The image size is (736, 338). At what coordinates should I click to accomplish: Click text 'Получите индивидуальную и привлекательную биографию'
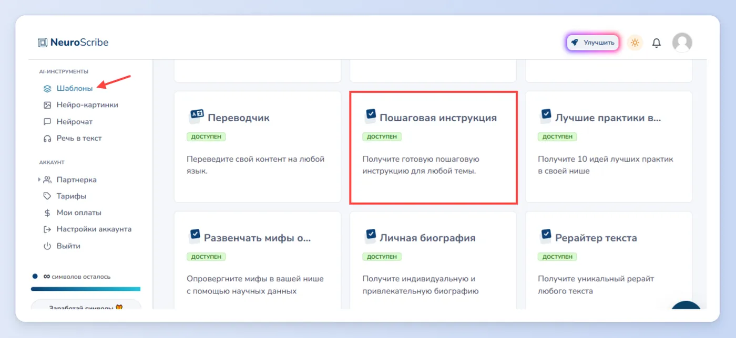[x=421, y=284]
